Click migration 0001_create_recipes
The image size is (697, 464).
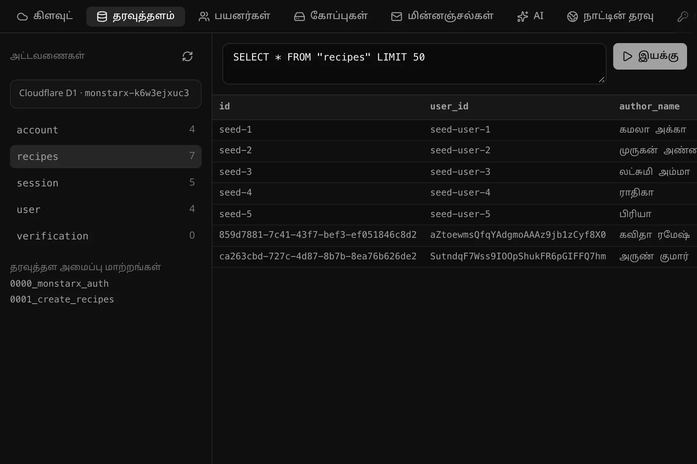pos(62,300)
